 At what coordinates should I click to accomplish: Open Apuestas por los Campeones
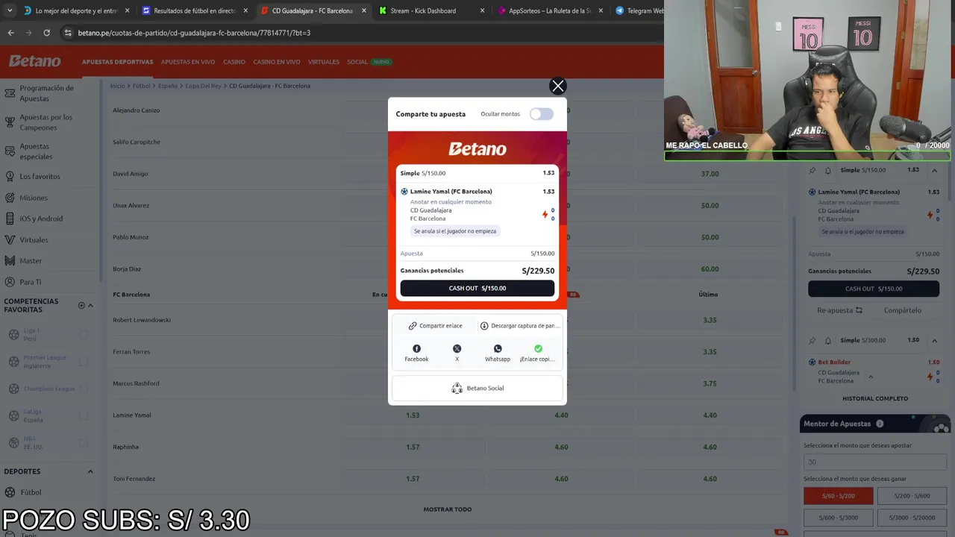click(x=46, y=122)
